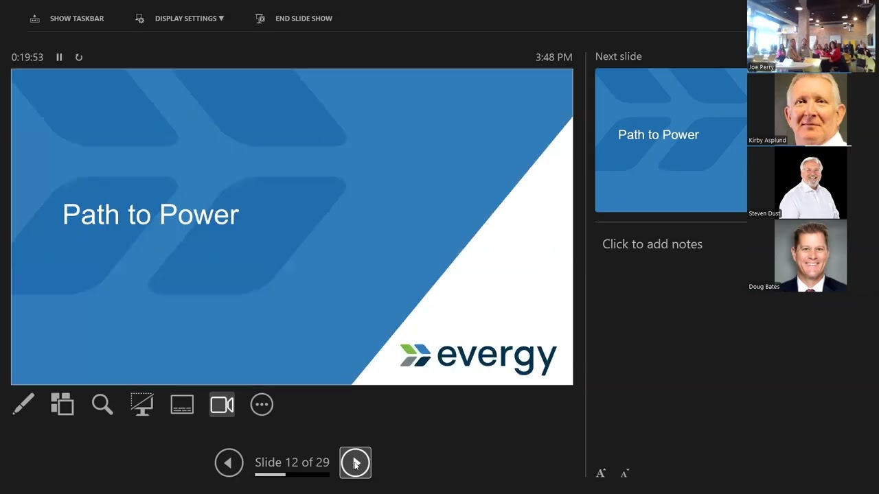
Task: Open the pen and laser pointer tools
Action: [23, 405]
